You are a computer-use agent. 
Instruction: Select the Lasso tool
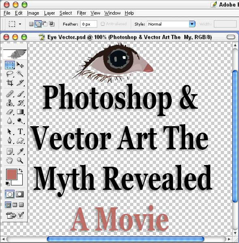click(x=10, y=74)
